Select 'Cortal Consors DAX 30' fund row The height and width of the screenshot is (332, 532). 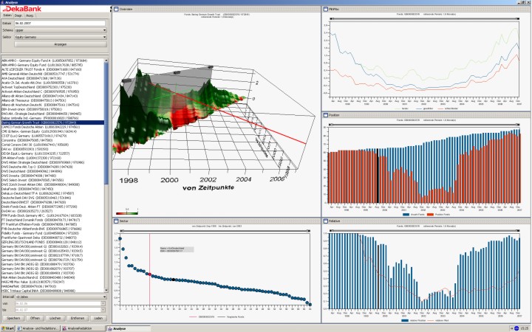click(53, 145)
